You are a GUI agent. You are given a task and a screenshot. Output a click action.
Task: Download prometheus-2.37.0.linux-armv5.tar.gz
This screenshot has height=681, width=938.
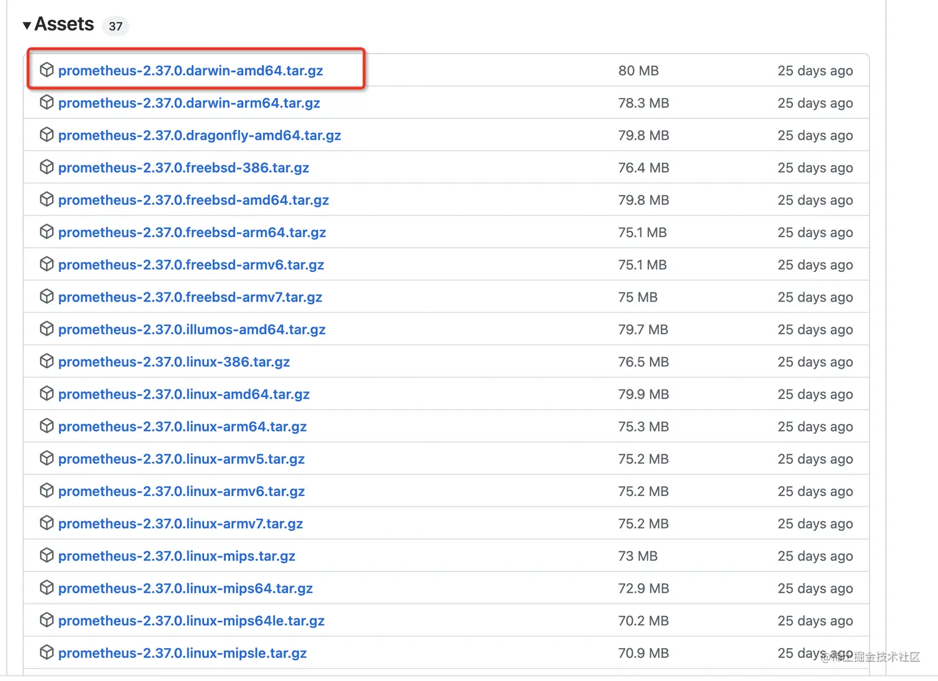[x=182, y=459]
